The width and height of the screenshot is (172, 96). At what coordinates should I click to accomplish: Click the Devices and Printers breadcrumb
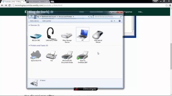[65, 17]
